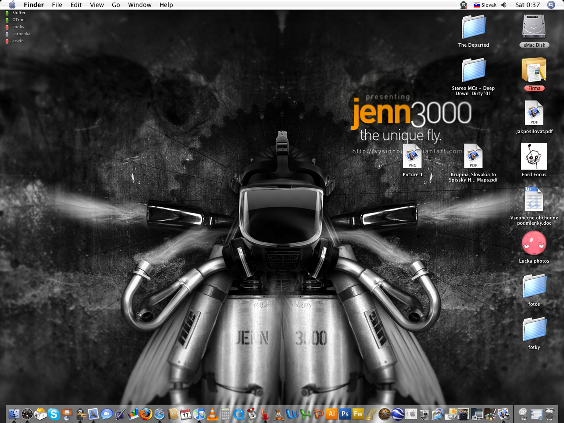564x423 pixels.
Task: Launch iChat from the dock
Action: (x=106, y=414)
